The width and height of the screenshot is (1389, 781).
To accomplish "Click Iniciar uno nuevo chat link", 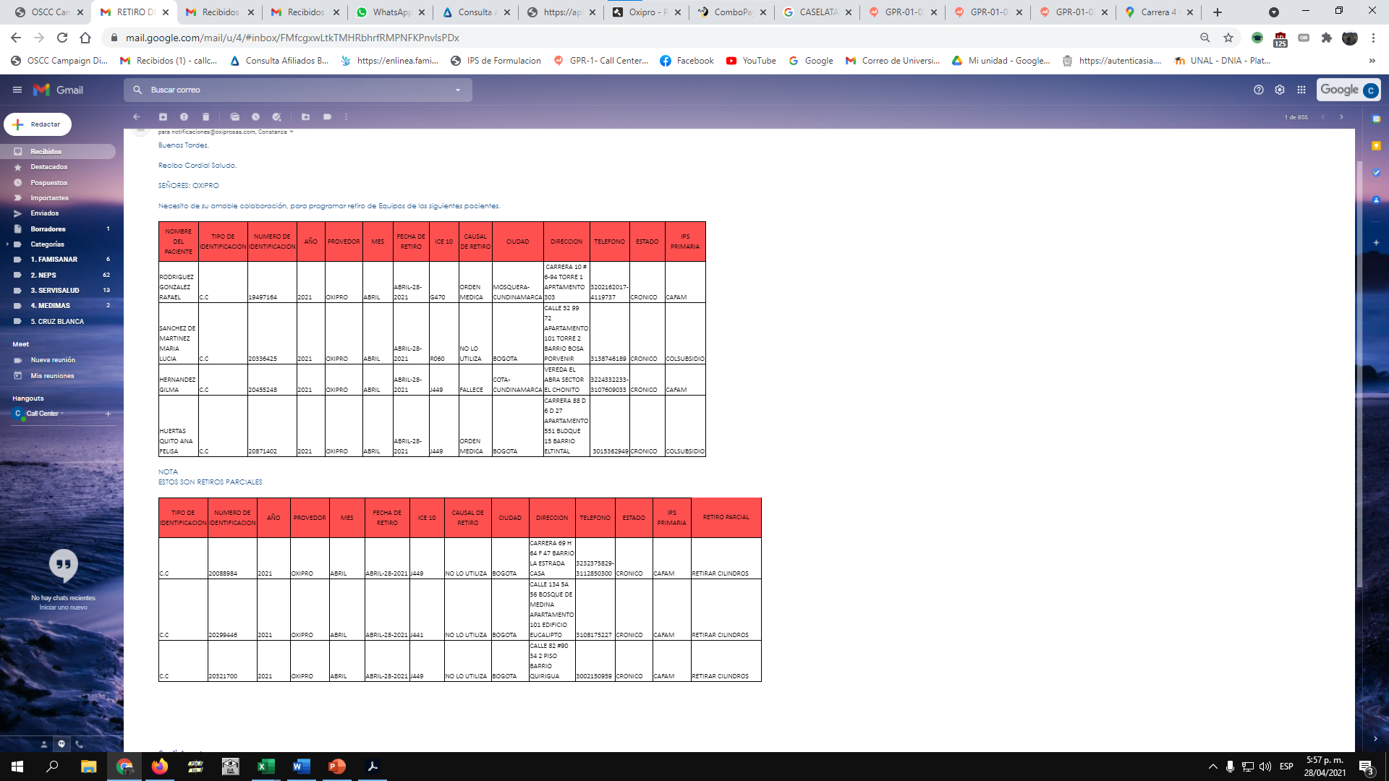I will 63,607.
